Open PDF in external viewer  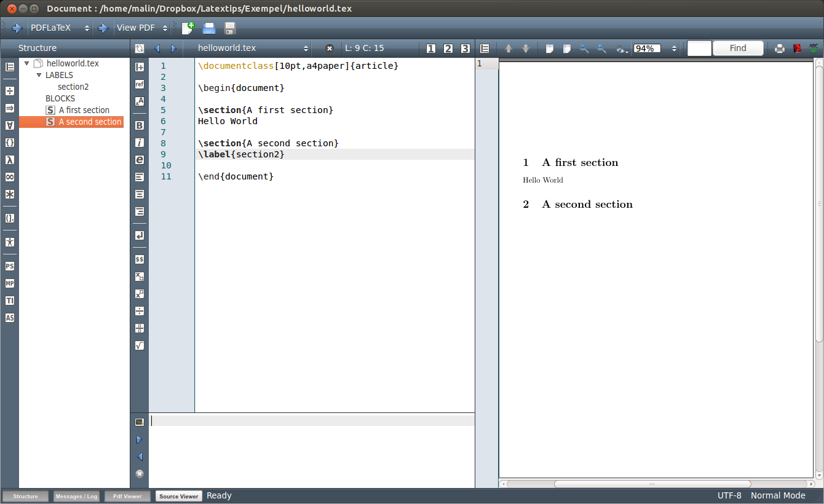click(x=797, y=49)
